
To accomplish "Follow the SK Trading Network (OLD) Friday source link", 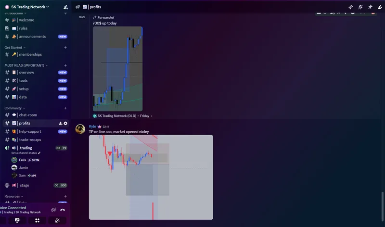I will 123,116.
